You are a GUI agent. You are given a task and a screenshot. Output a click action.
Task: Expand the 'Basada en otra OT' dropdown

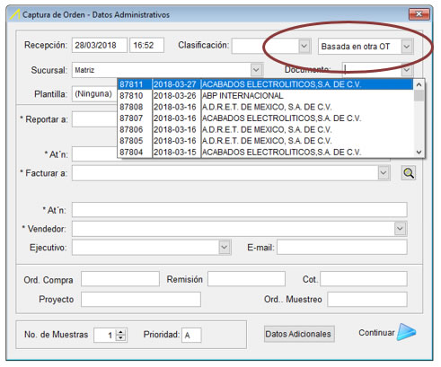click(x=406, y=47)
